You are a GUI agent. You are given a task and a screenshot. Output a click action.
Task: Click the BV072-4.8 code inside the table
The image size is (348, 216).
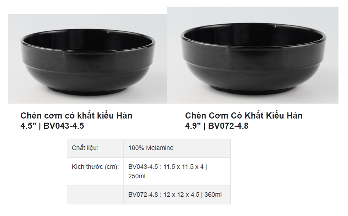point(143,195)
